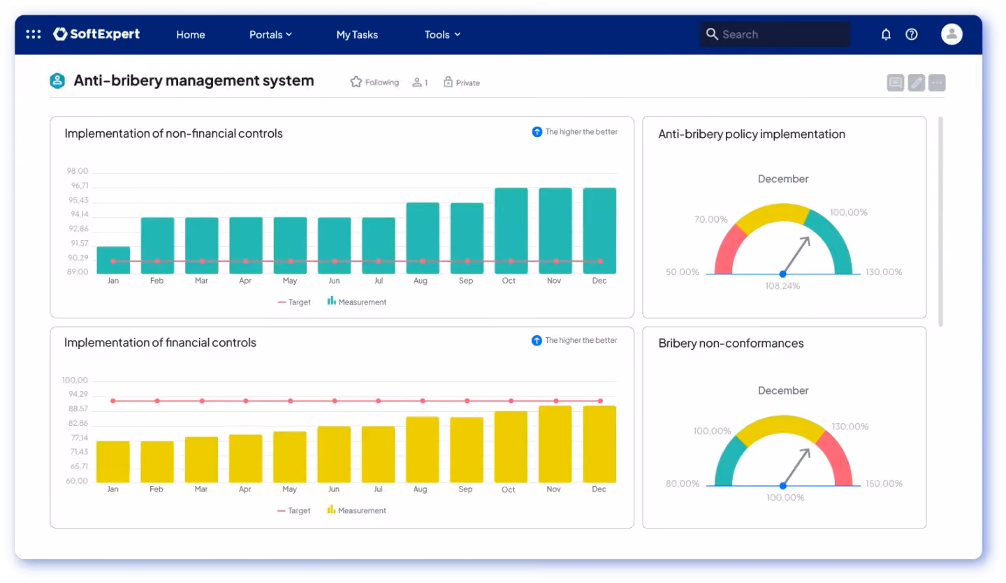Click the 'Anti-bribery management system' heading
The width and height of the screenshot is (1006, 583).
tap(194, 80)
